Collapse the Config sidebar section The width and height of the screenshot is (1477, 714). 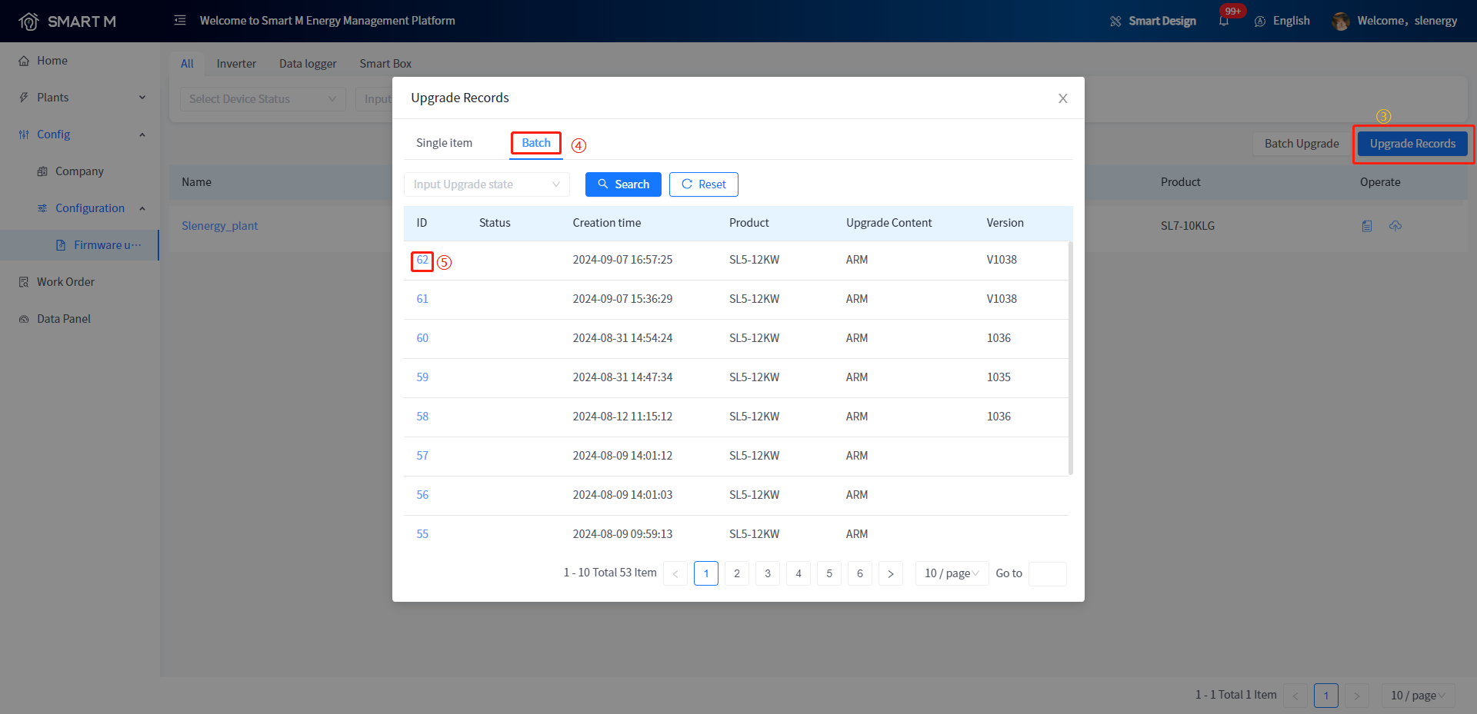pos(142,134)
